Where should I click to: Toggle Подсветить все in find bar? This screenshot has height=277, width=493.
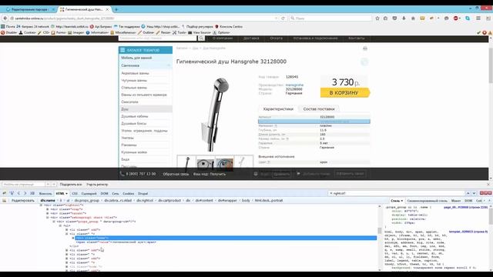[x=71, y=185]
